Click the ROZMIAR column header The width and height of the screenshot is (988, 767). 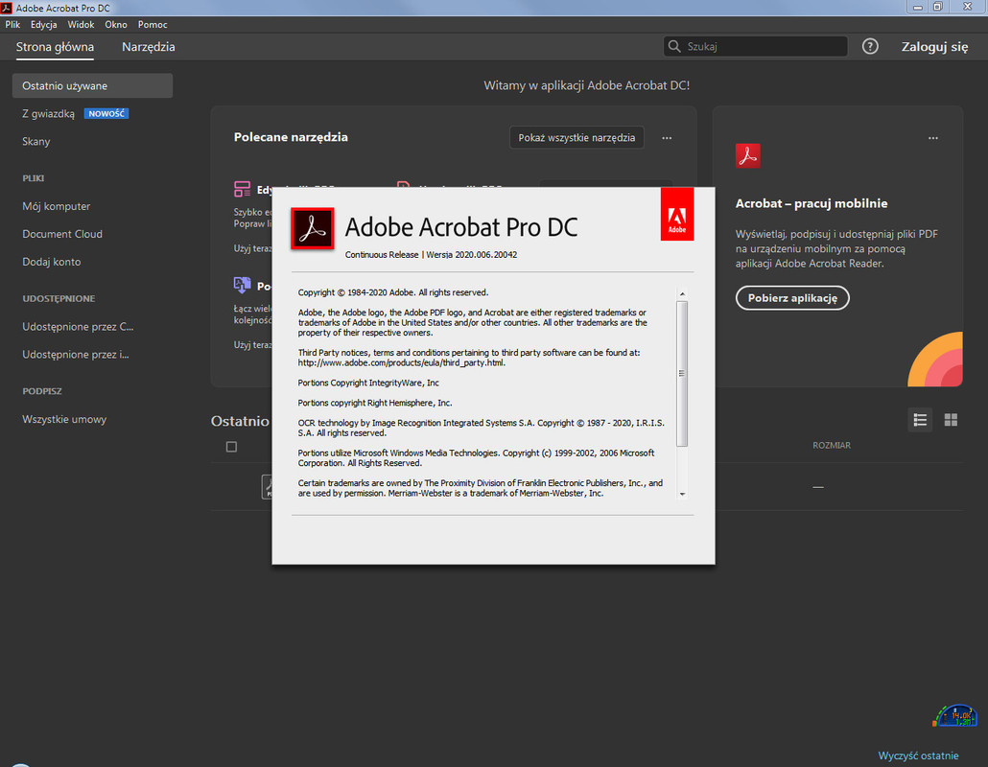pyautogui.click(x=832, y=445)
